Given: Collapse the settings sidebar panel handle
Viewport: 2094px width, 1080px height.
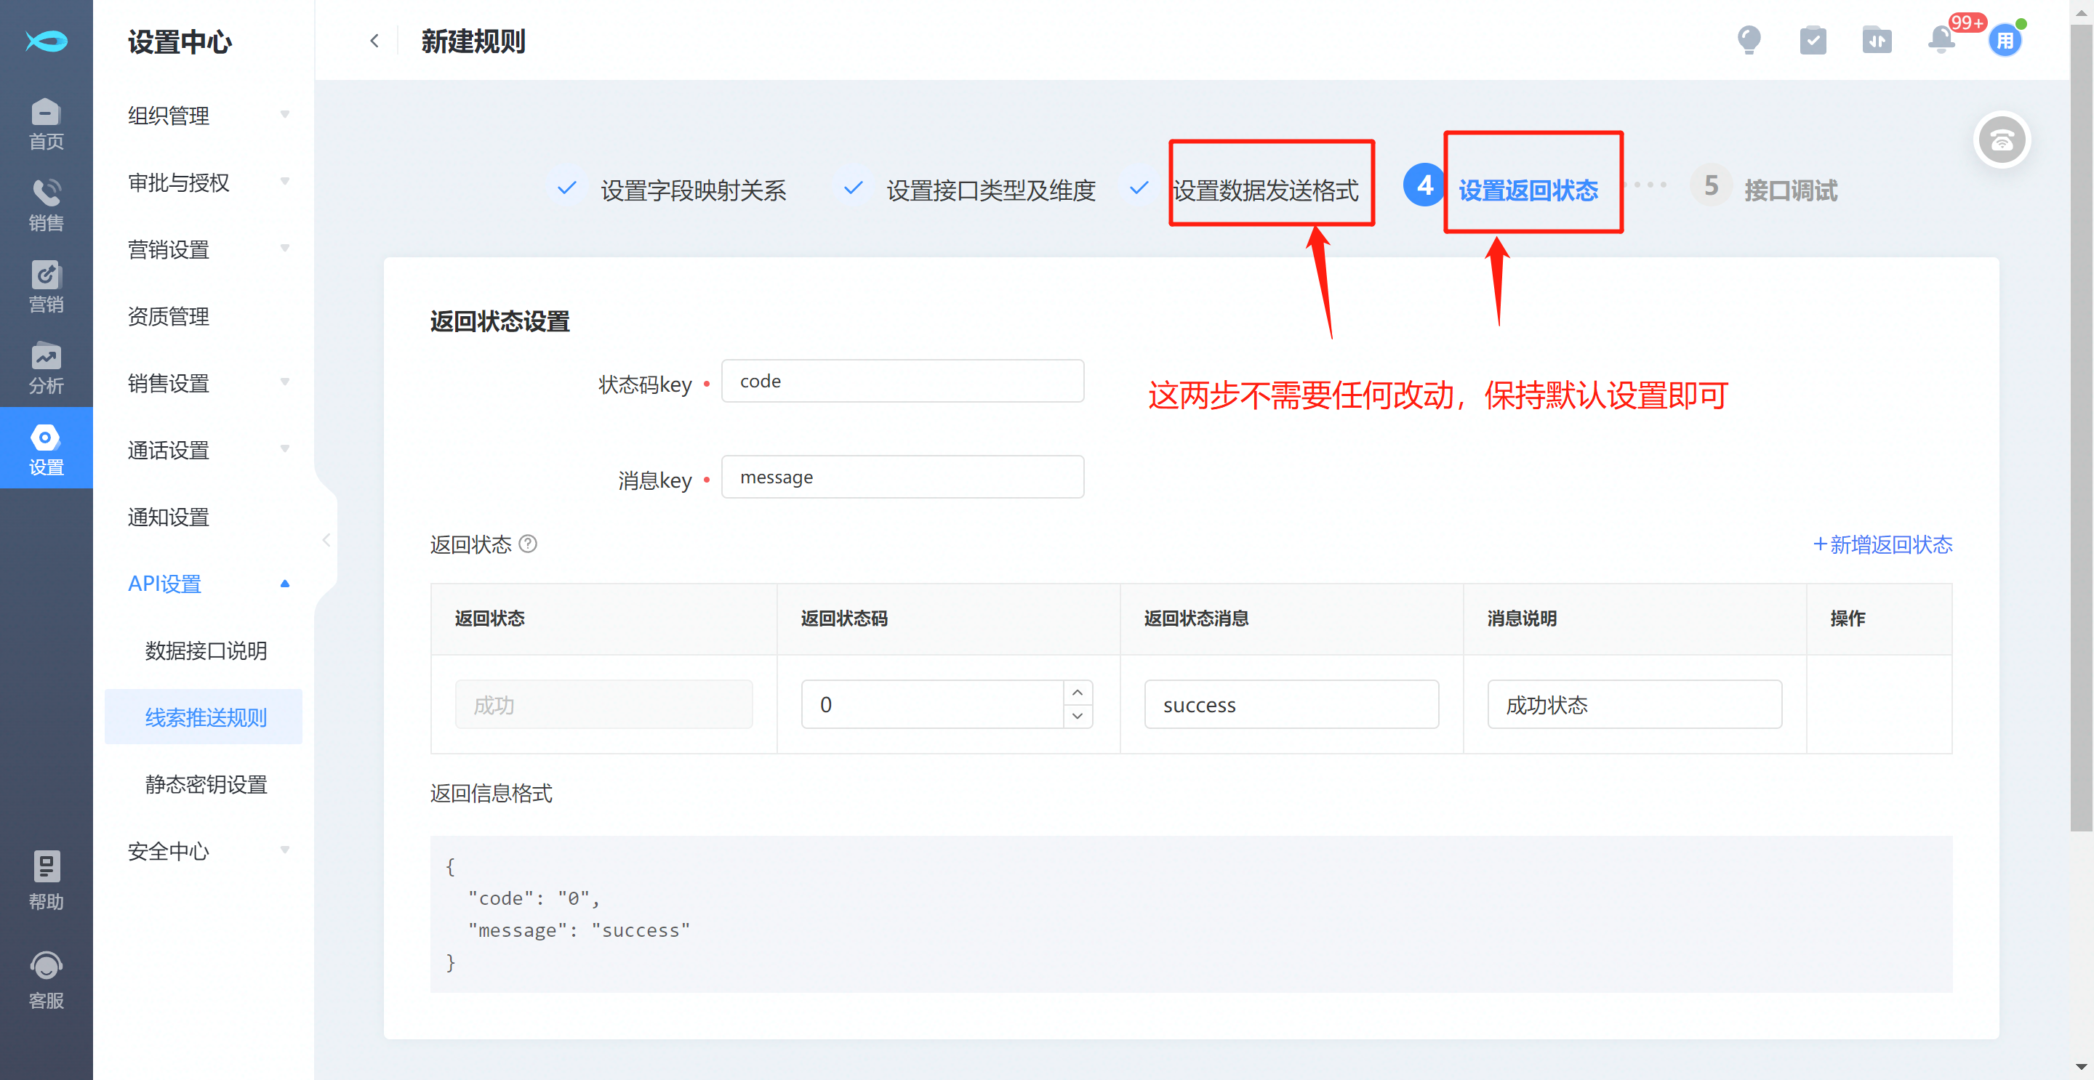Looking at the screenshot, I should pyautogui.click(x=326, y=539).
